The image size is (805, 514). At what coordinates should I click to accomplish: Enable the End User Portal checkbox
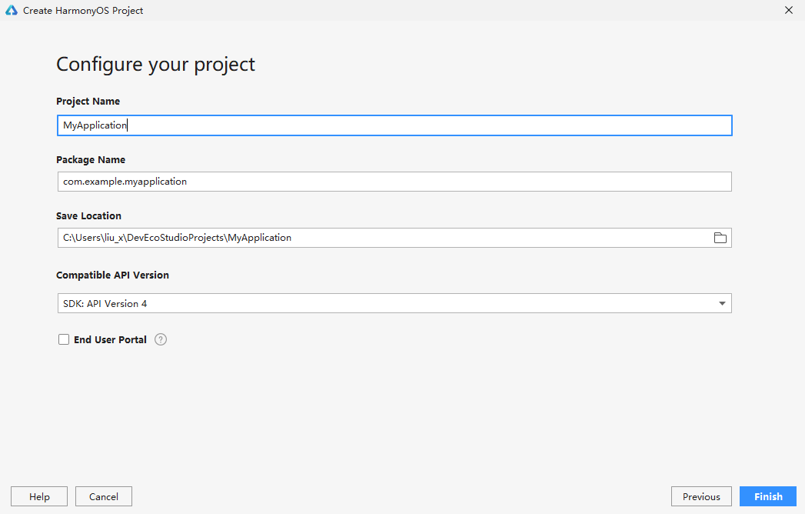click(x=64, y=339)
